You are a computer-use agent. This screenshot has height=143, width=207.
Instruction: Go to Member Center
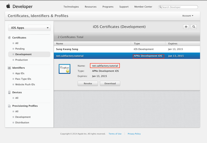pyautogui.click(x=143, y=7)
